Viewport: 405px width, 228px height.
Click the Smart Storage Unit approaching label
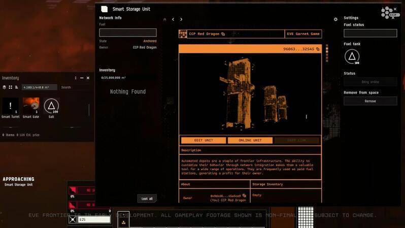coord(19,184)
